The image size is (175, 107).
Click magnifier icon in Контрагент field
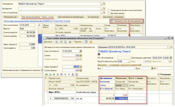104,8
